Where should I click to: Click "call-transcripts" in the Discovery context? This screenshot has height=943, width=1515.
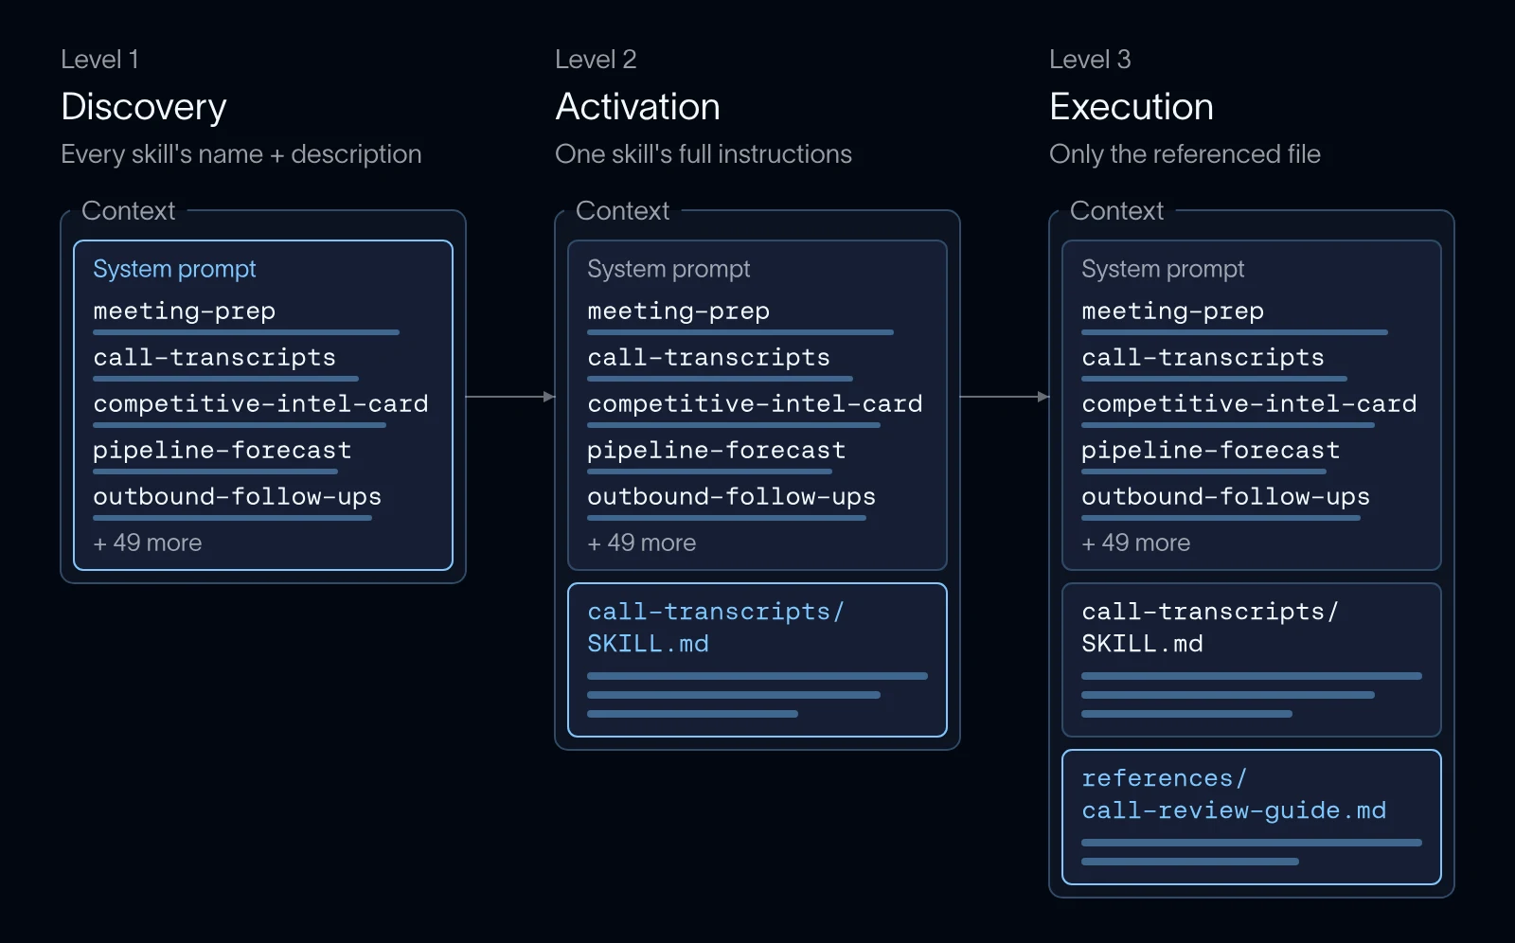click(x=215, y=357)
